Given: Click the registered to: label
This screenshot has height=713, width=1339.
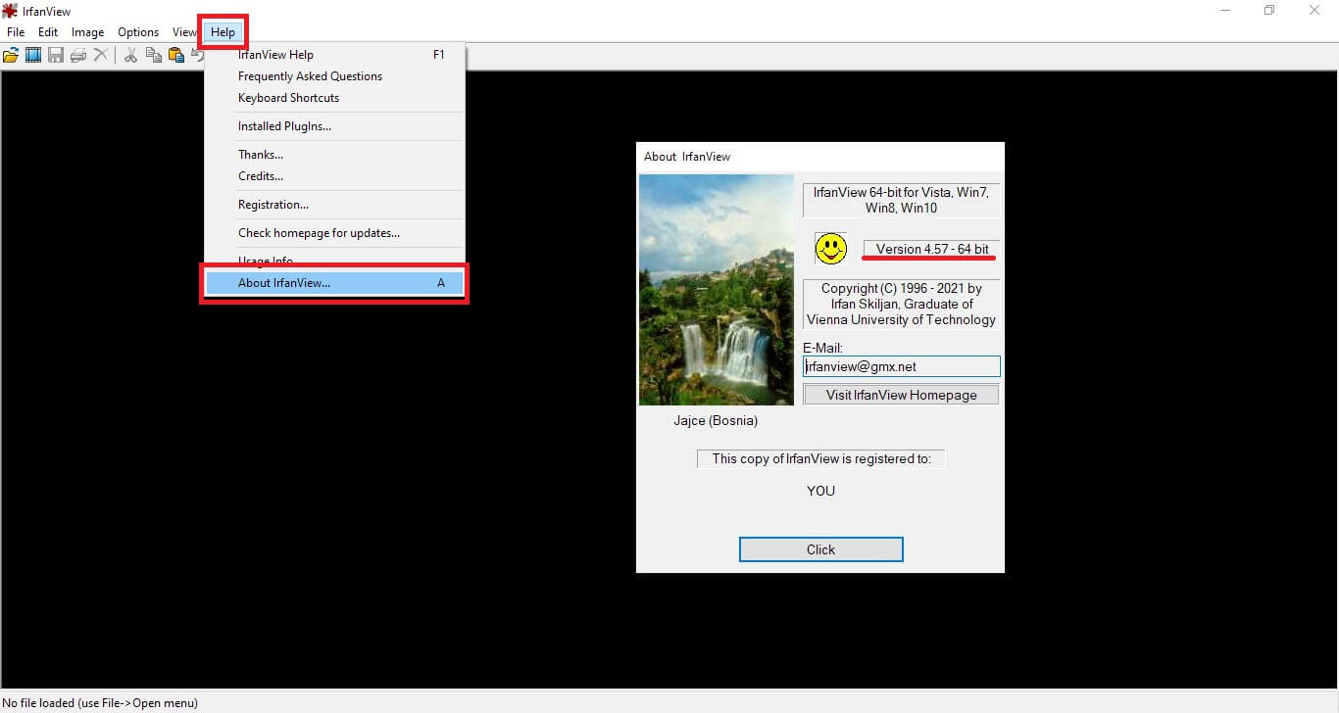Looking at the screenshot, I should click(821, 458).
